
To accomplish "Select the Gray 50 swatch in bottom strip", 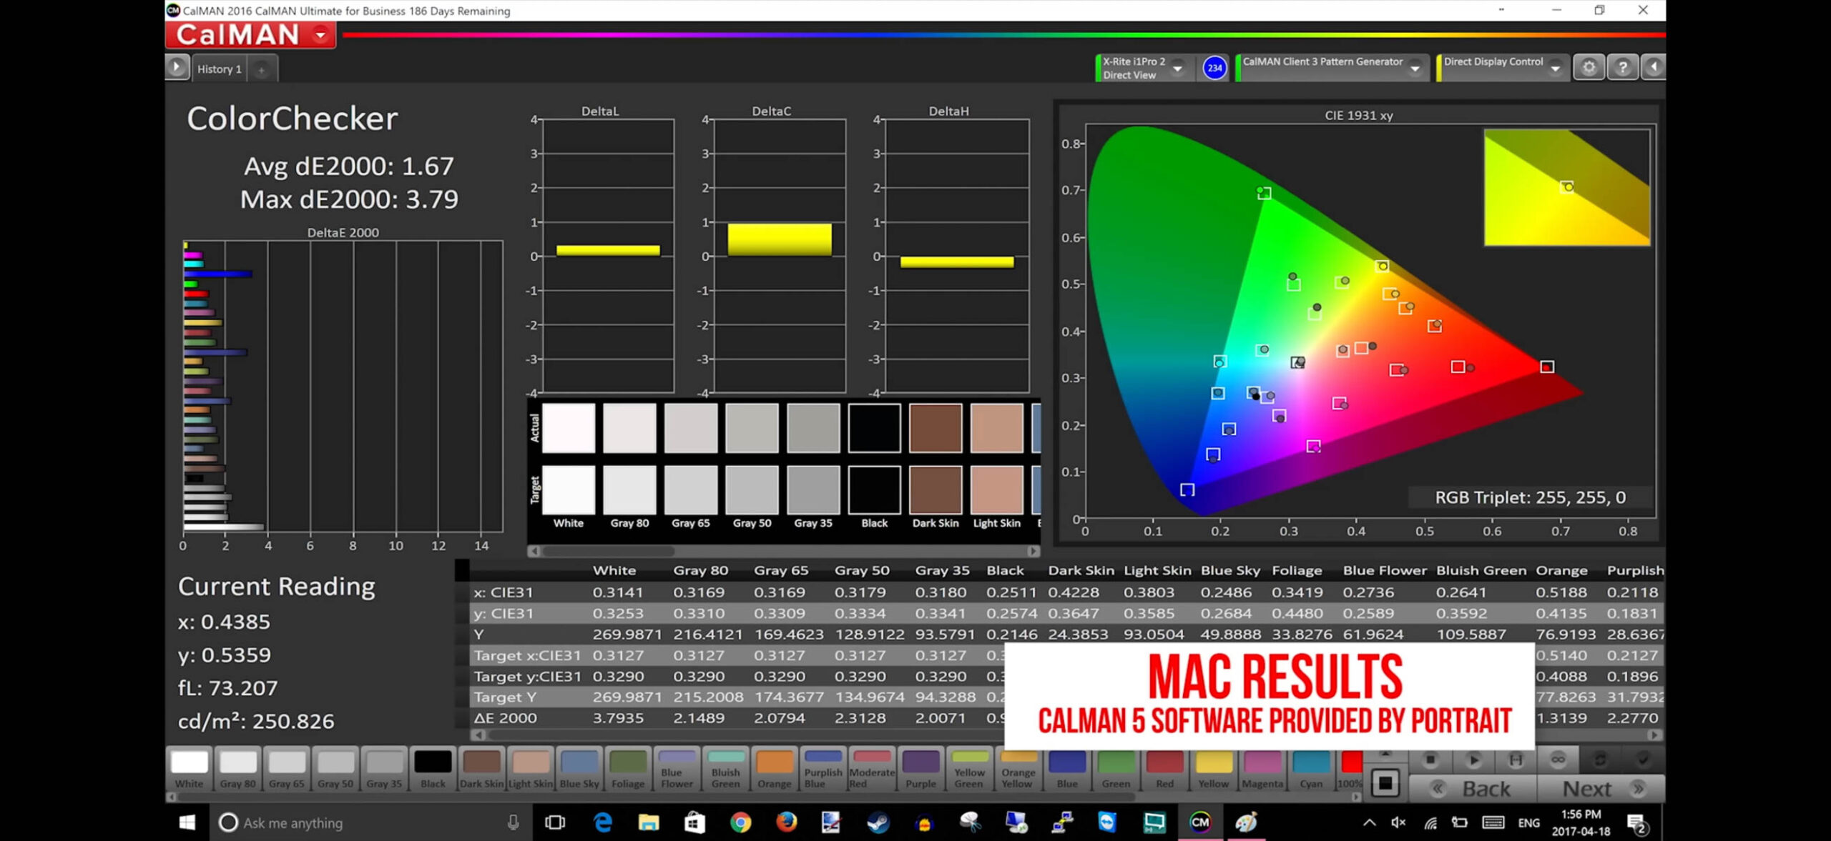I will pyautogui.click(x=335, y=769).
